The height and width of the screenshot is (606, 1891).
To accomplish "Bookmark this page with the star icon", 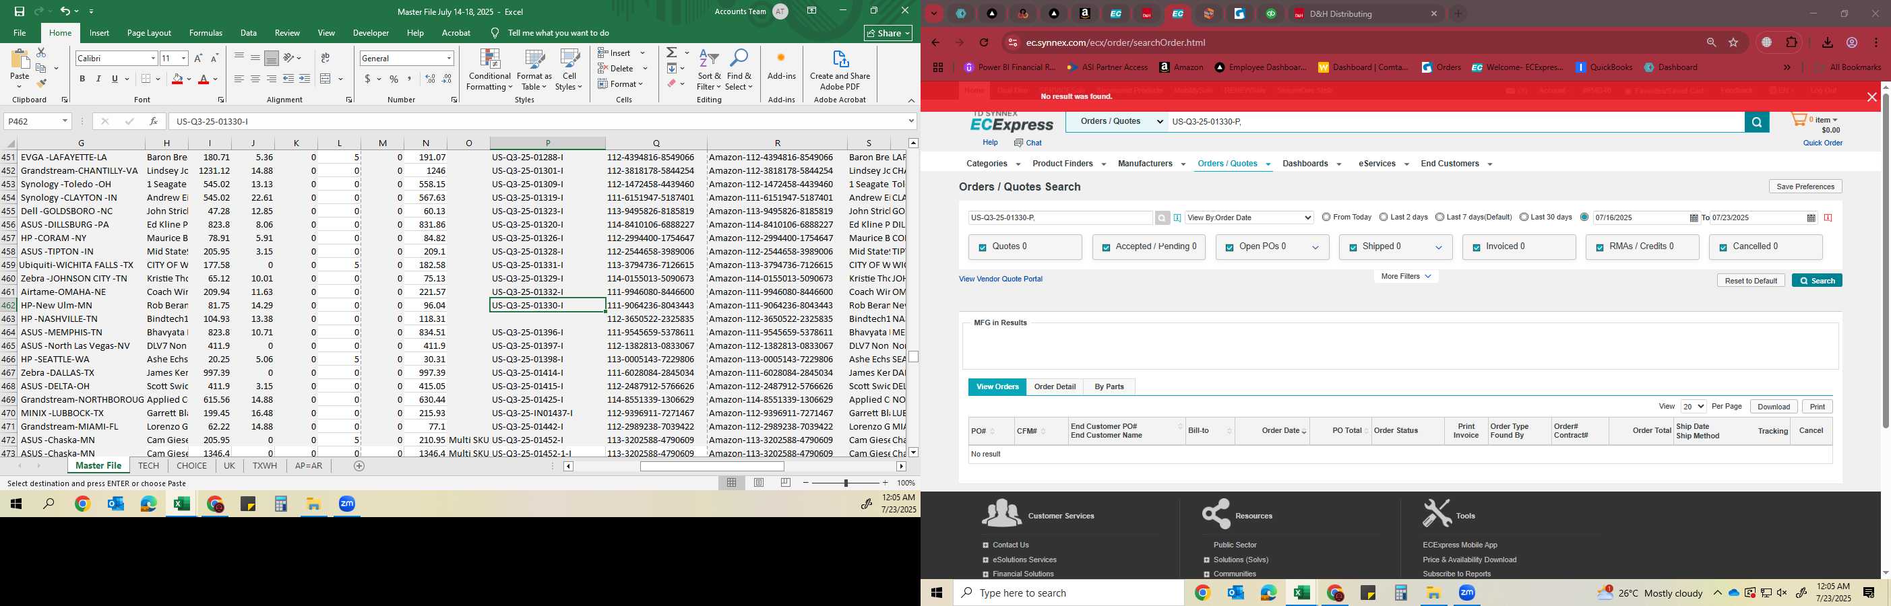I will point(1734,42).
